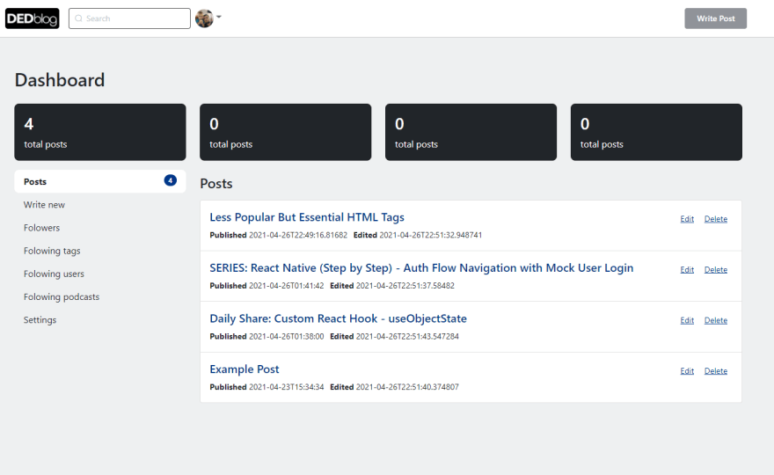Select Posts in the sidebar
The image size is (774, 475).
point(100,181)
